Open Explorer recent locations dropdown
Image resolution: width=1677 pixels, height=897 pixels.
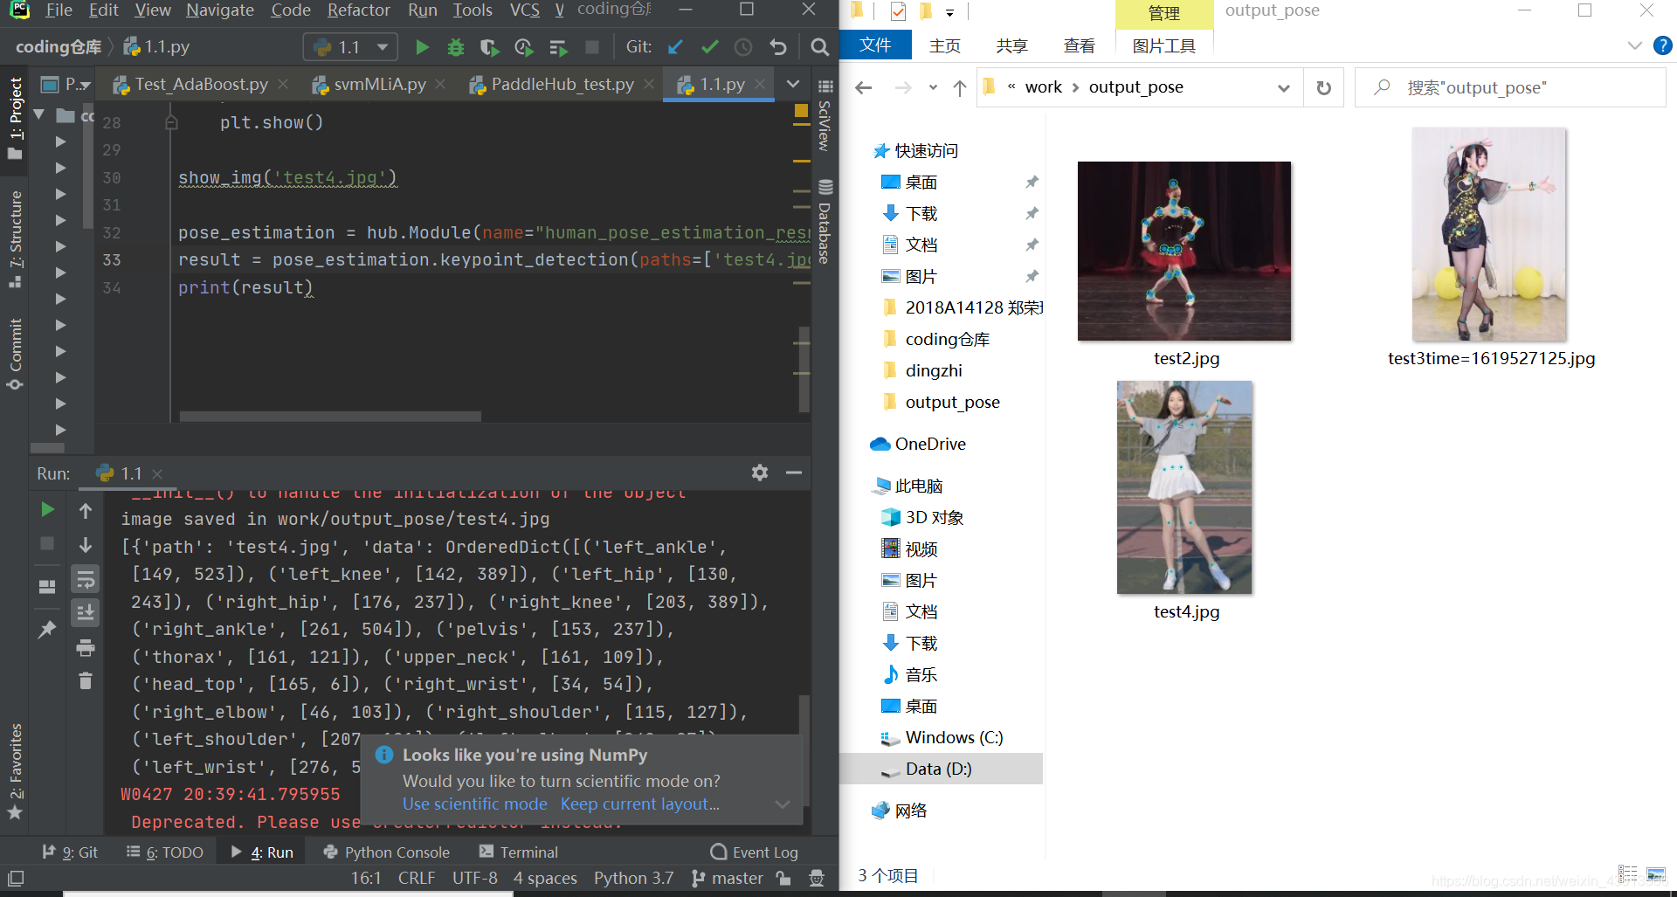(x=933, y=87)
